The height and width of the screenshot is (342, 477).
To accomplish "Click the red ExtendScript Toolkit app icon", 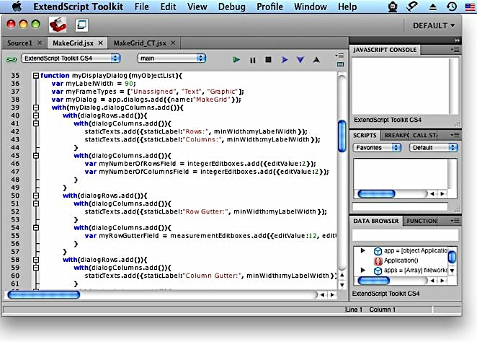I will coord(58,25).
